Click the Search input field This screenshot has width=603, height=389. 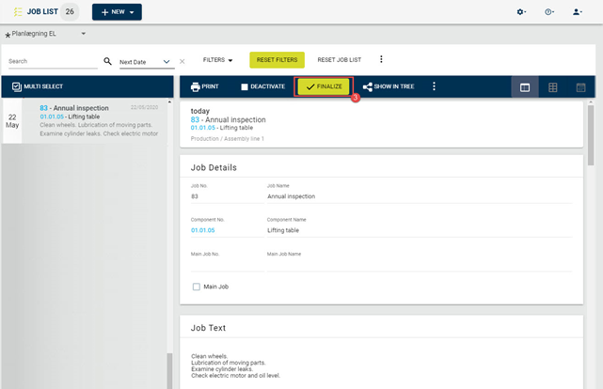tap(53, 61)
